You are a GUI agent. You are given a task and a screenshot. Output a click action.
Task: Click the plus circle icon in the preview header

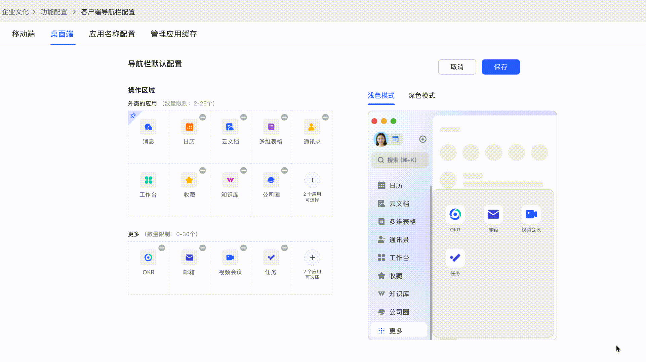tap(423, 139)
